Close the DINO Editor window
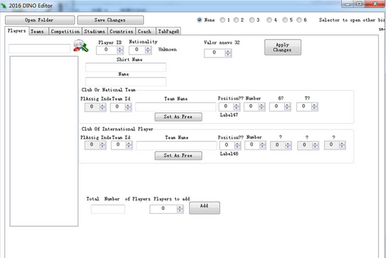Image resolution: width=386 pixels, height=258 pixels. click(375, 4)
